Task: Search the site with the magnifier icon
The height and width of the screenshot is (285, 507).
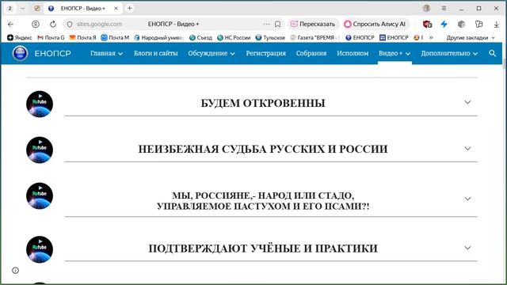Action: 493,53
